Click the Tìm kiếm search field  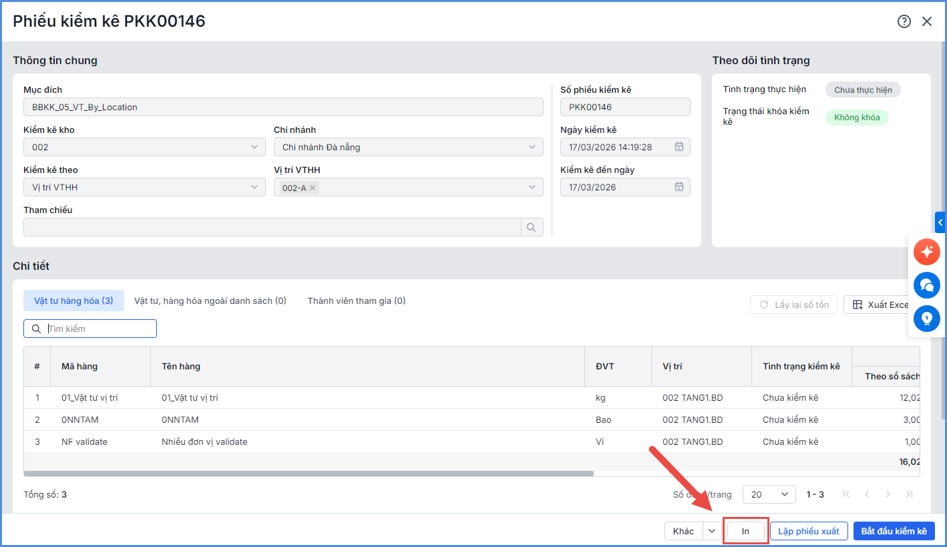(99, 329)
